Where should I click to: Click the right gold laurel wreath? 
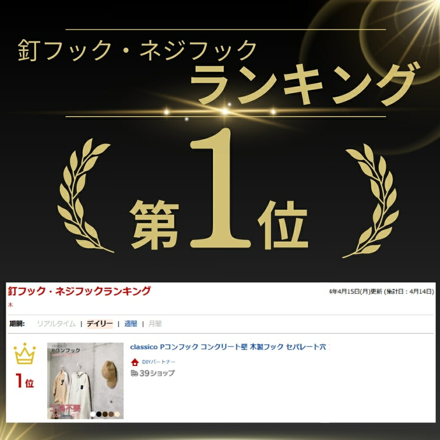tap(371, 201)
